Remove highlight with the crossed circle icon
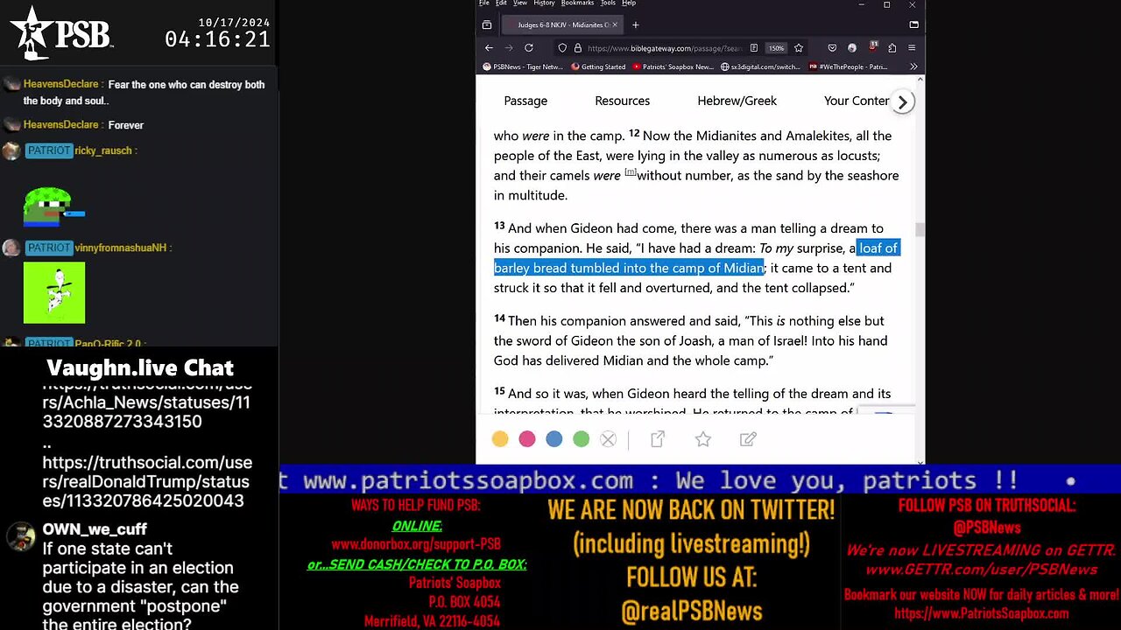 (608, 439)
